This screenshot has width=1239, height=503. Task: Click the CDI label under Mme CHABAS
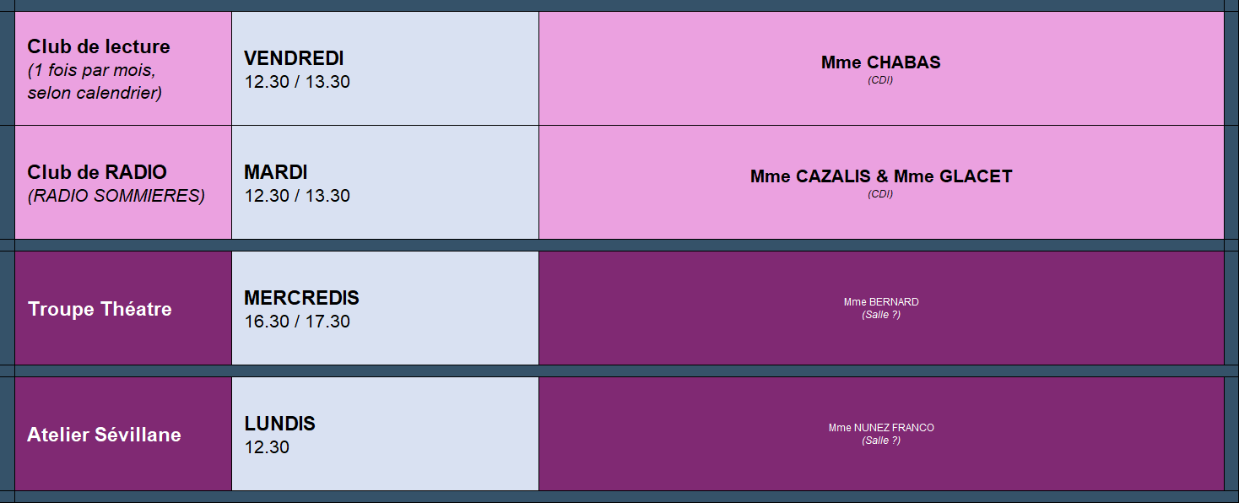tap(880, 80)
